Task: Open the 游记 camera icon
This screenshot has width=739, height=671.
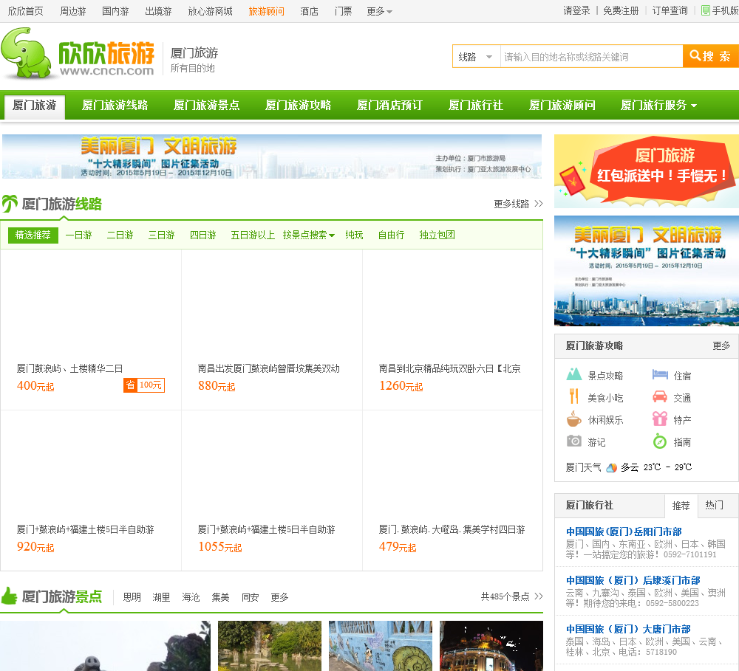Action: (x=573, y=441)
